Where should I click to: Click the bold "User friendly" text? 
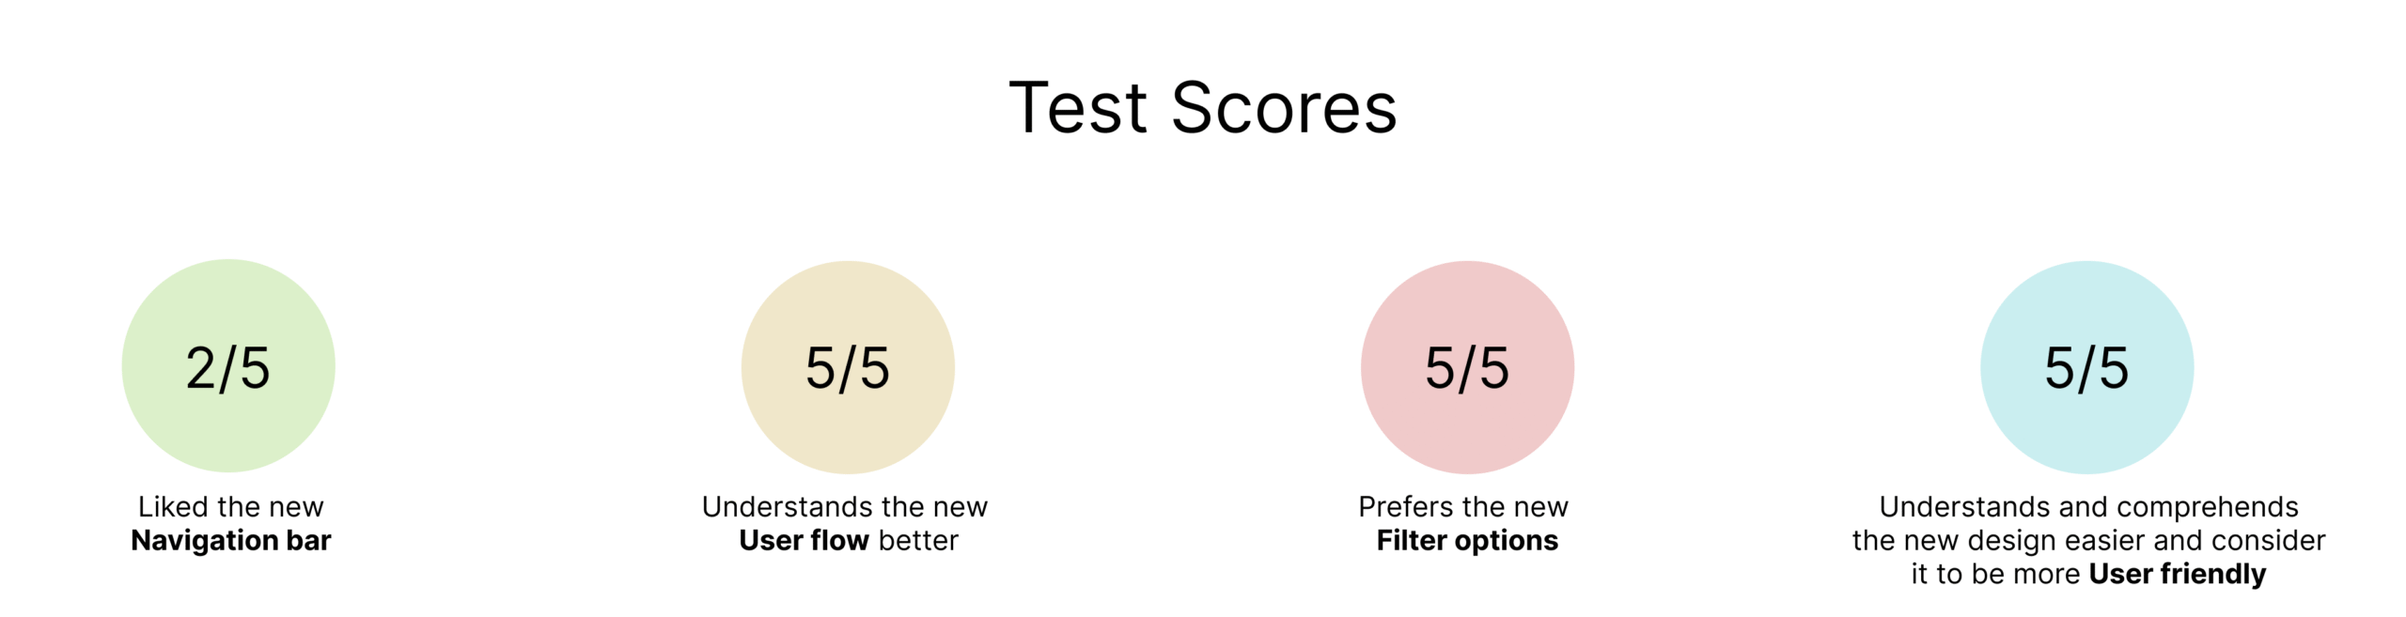[x=2177, y=574]
